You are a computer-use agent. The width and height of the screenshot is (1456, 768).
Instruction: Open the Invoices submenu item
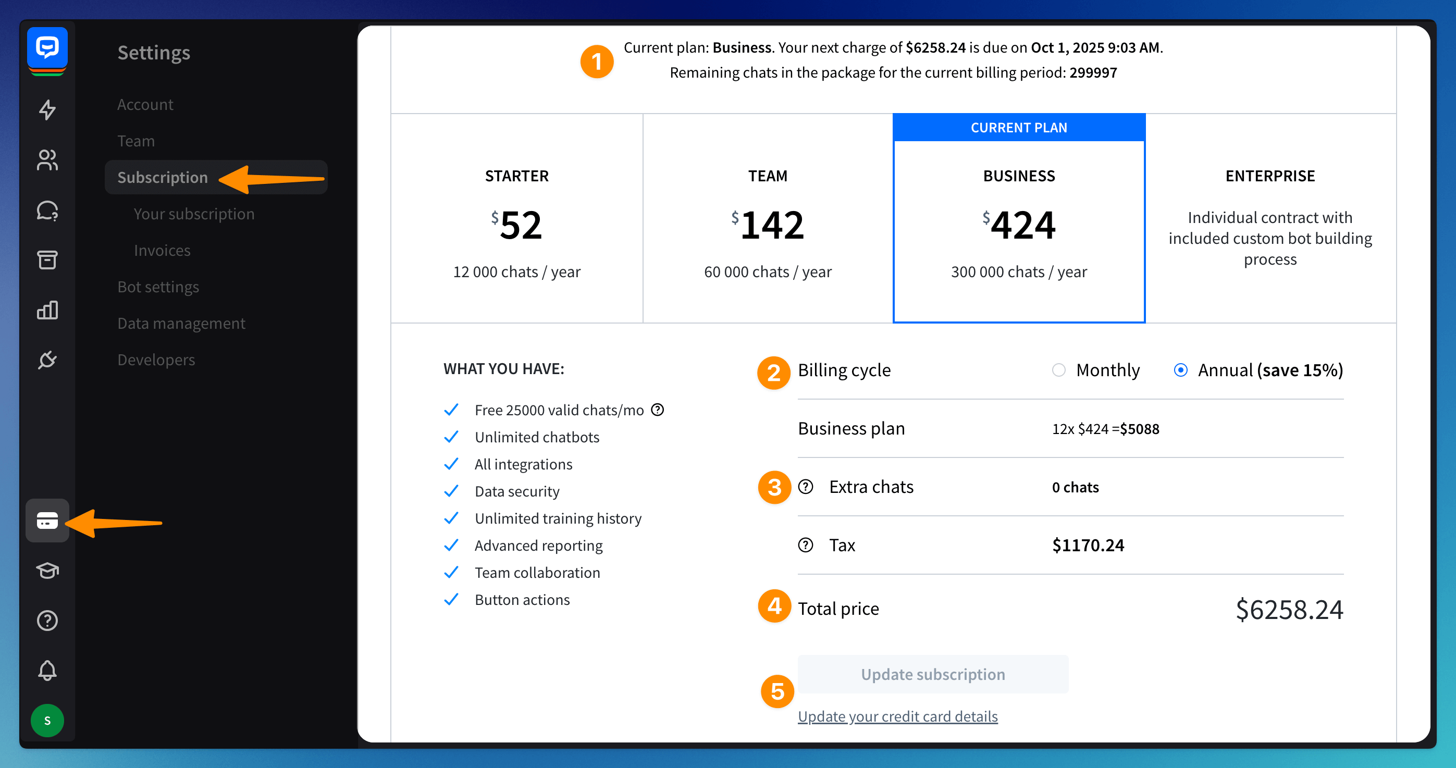tap(162, 250)
